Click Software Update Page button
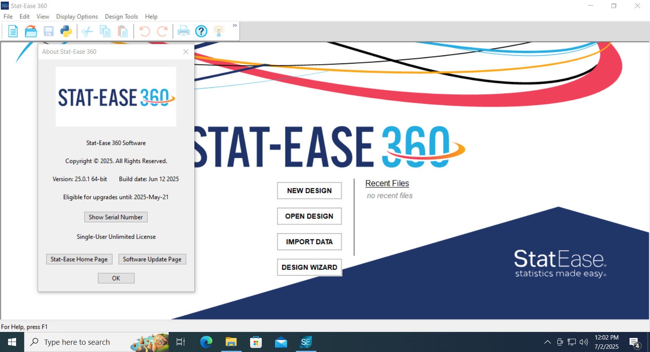Screen dimensions: 650x352 [x=152, y=259]
